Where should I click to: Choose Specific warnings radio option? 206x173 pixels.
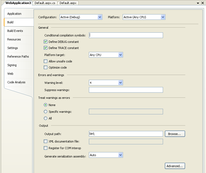click(45, 112)
